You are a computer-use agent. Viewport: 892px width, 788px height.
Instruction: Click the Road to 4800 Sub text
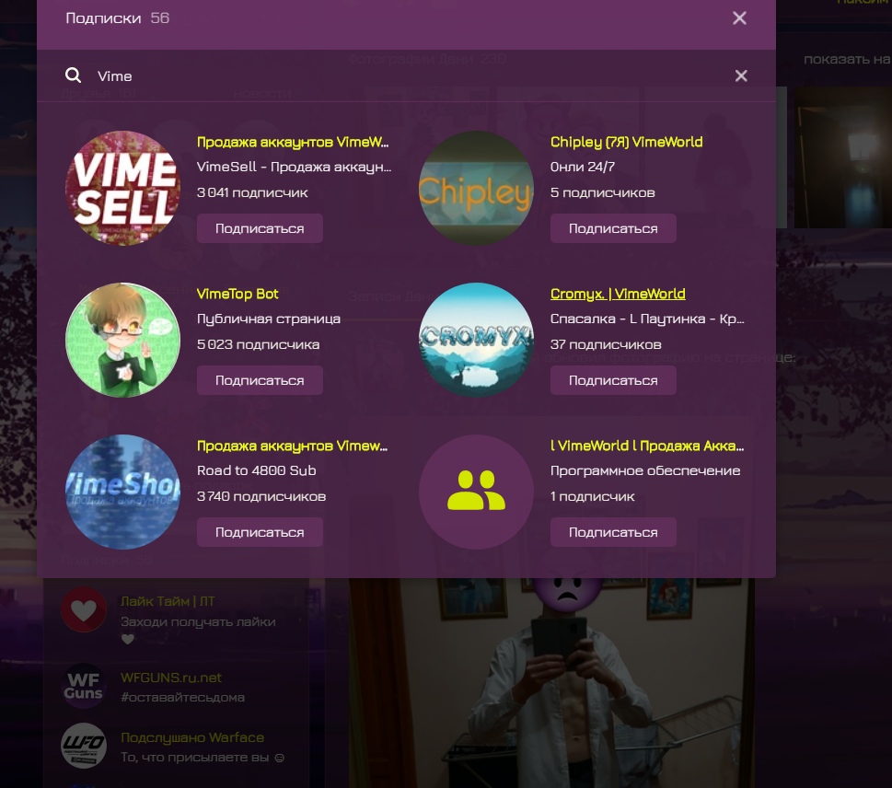coord(257,471)
